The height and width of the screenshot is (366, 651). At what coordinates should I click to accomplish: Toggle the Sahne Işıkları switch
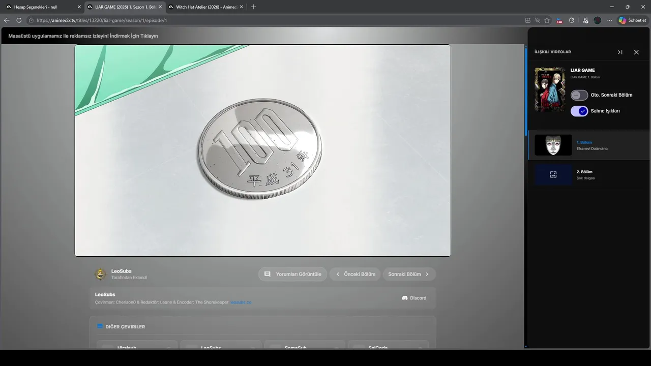[579, 111]
